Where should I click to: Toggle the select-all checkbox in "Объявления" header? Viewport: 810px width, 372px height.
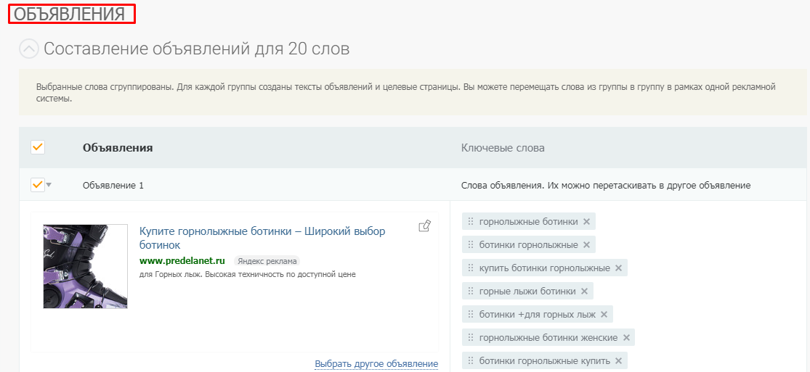click(38, 147)
